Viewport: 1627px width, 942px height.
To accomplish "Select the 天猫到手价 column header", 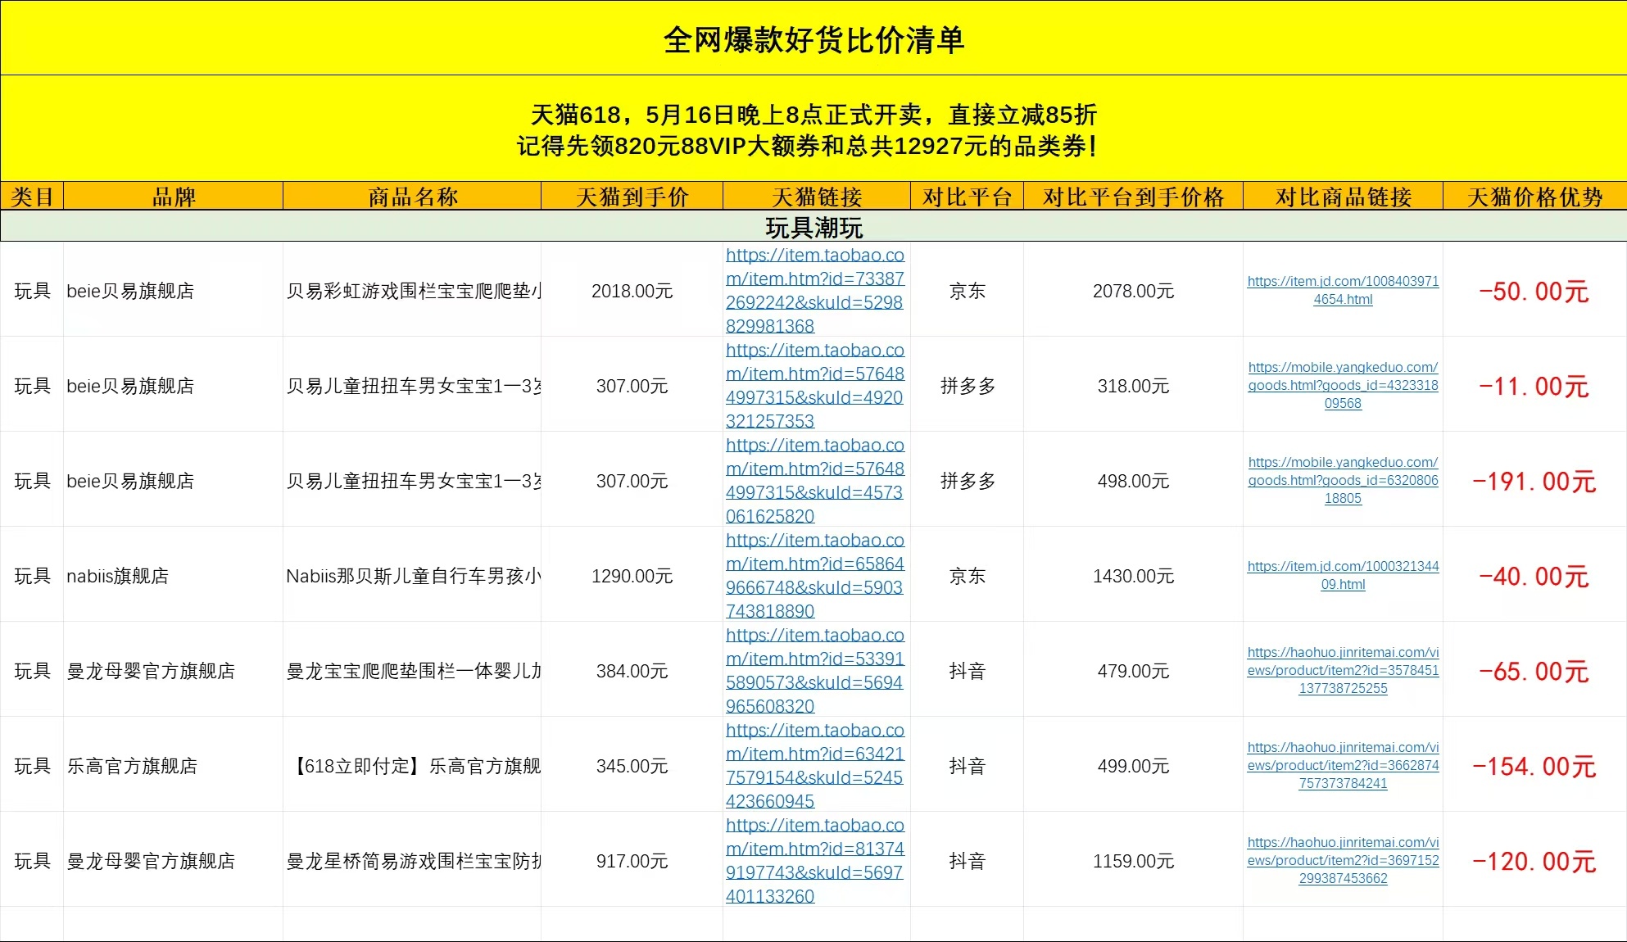I will pos(632,197).
